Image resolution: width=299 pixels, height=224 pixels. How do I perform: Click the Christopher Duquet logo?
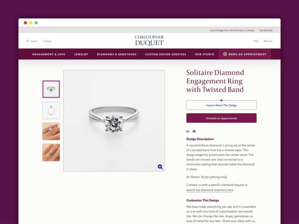point(149,40)
